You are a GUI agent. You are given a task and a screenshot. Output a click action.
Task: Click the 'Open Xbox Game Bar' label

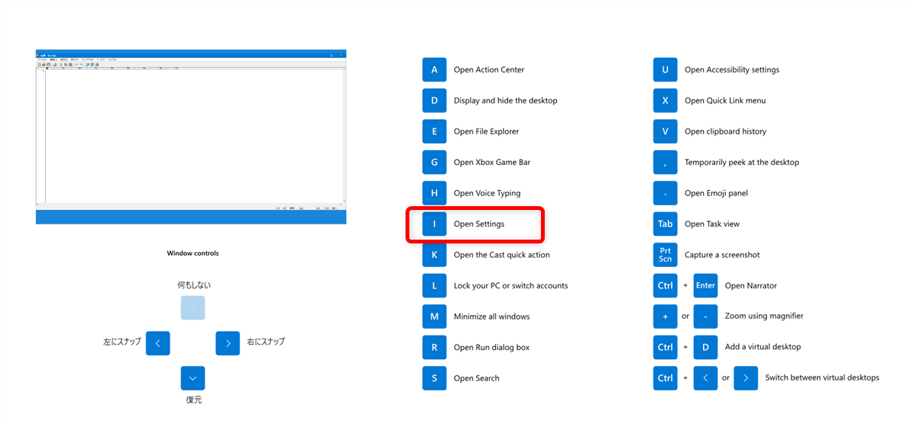[492, 162]
